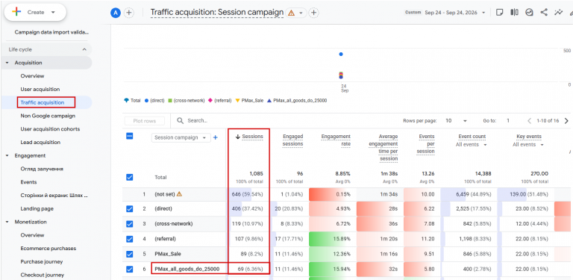Collapse the Engagement menu group

click(7, 156)
